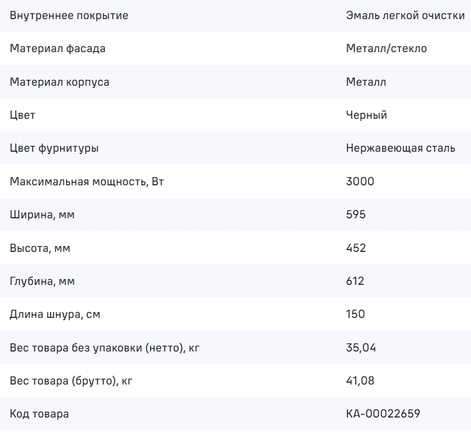Click the 'Ширина, мм' label
Screen dimensions: 471x432
(43, 215)
